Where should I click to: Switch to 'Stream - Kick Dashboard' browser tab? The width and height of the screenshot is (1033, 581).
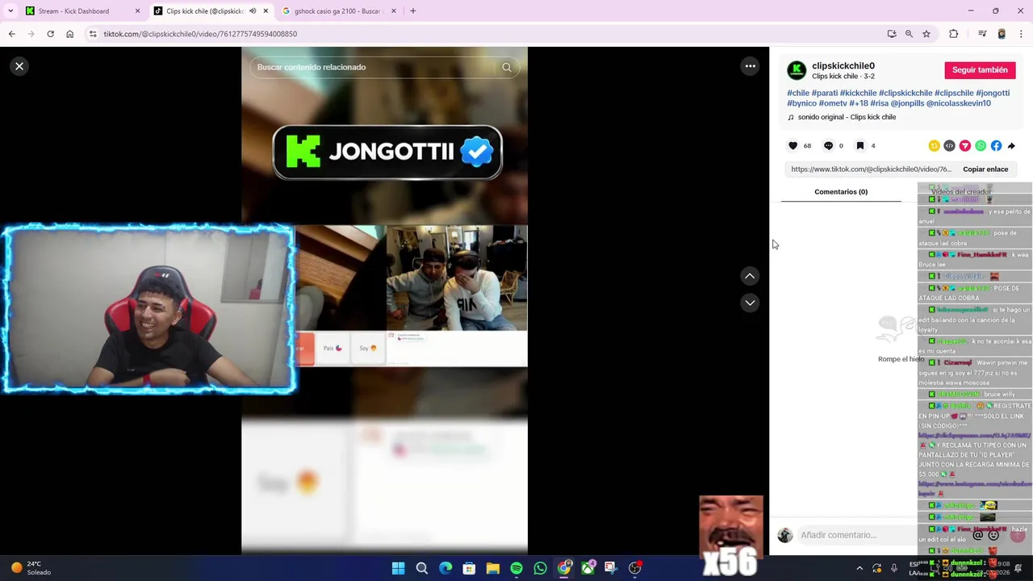82,11
